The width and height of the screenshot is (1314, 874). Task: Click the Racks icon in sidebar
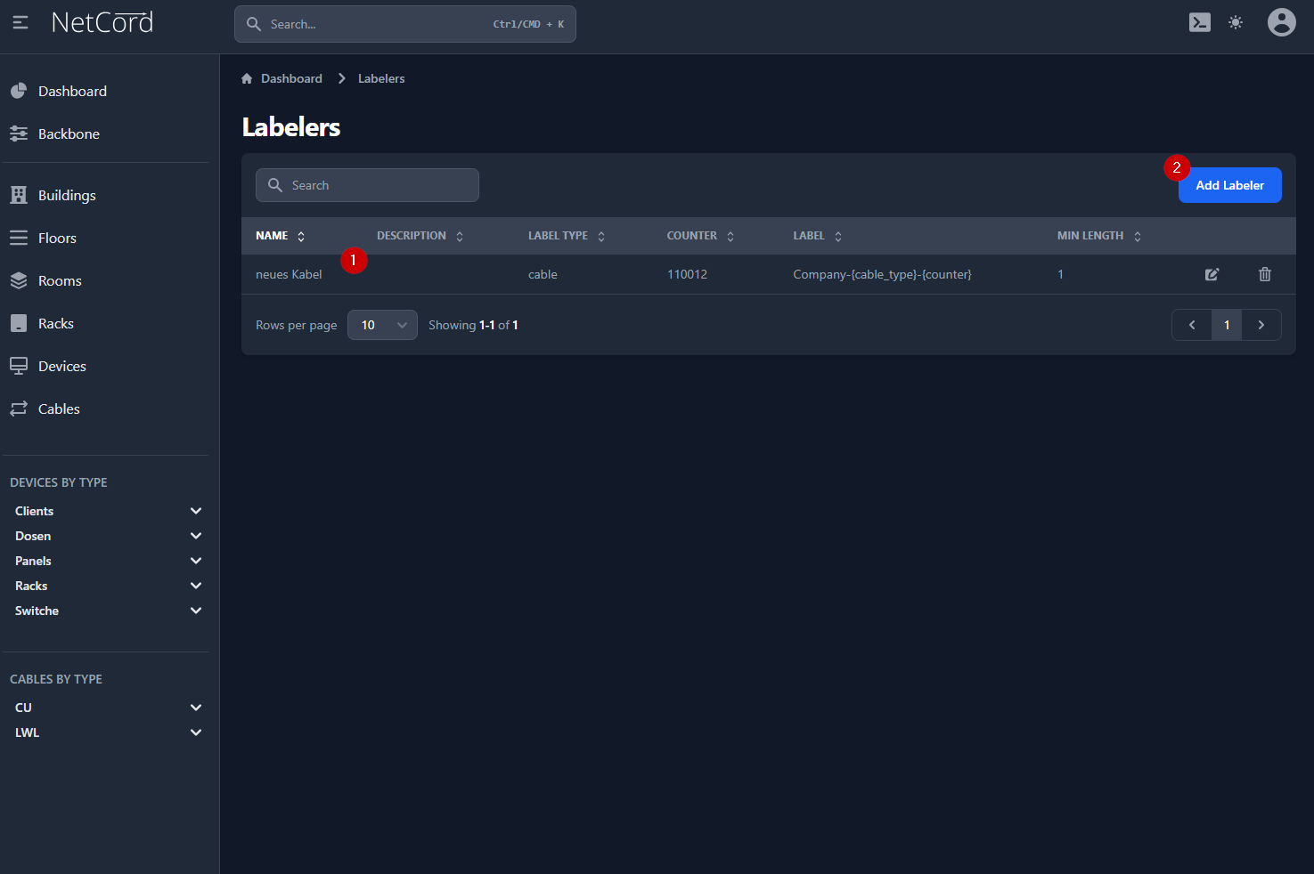tap(19, 323)
